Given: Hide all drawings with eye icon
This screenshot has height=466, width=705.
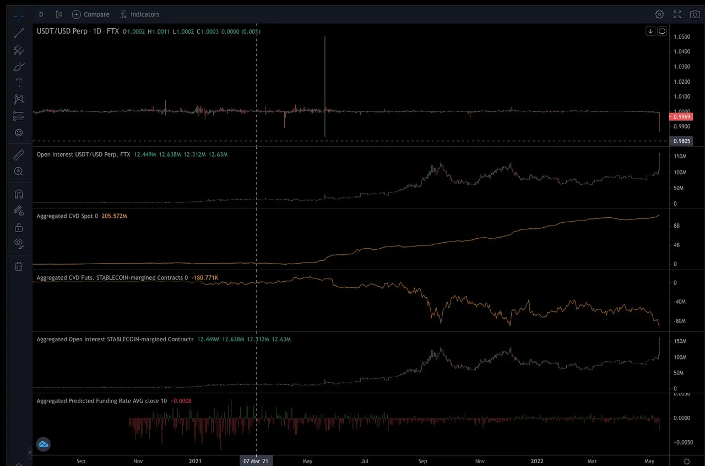Looking at the screenshot, I should (19, 243).
